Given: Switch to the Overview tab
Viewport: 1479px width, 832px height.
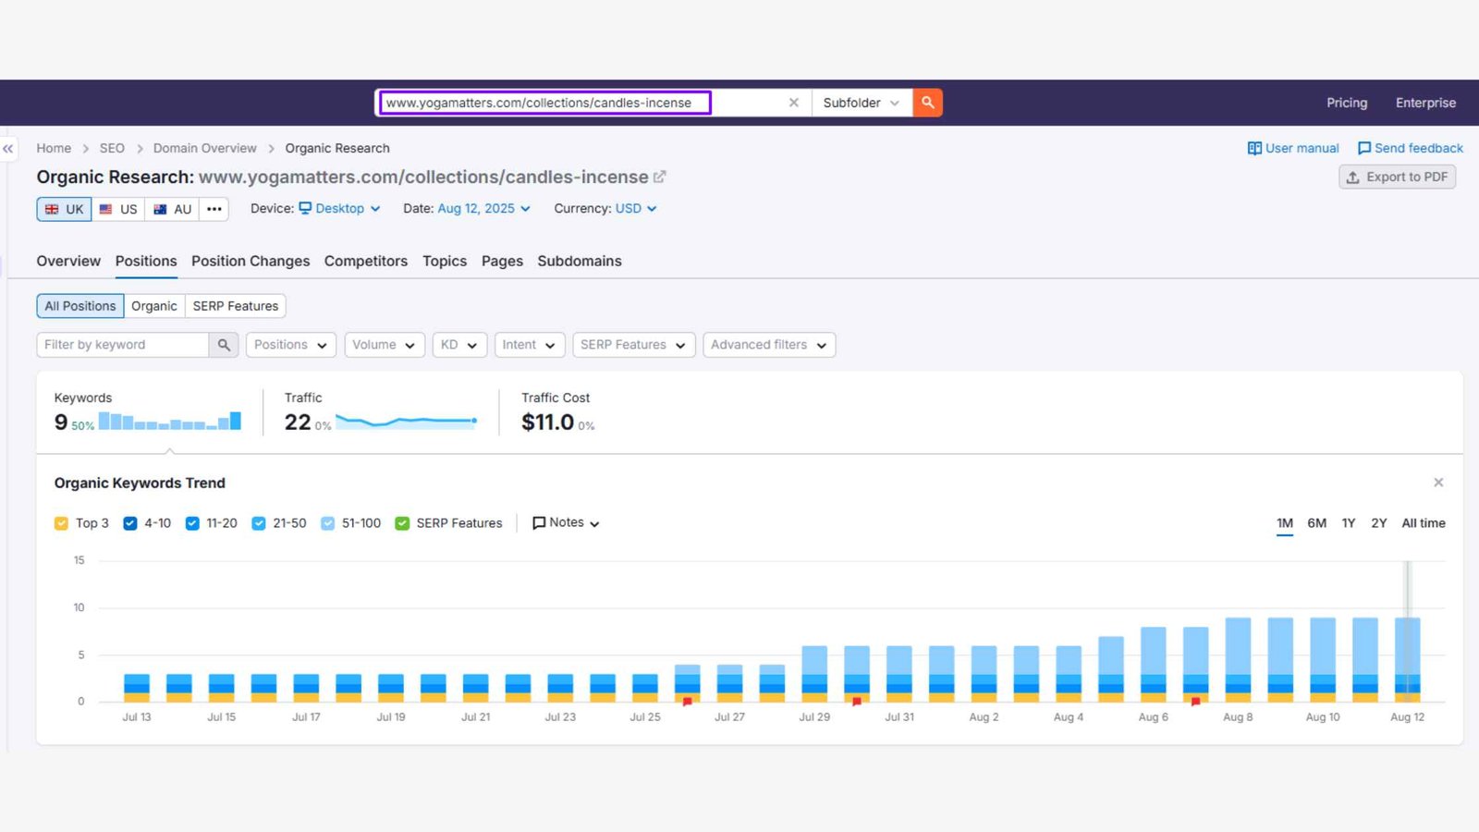Looking at the screenshot, I should (x=68, y=262).
